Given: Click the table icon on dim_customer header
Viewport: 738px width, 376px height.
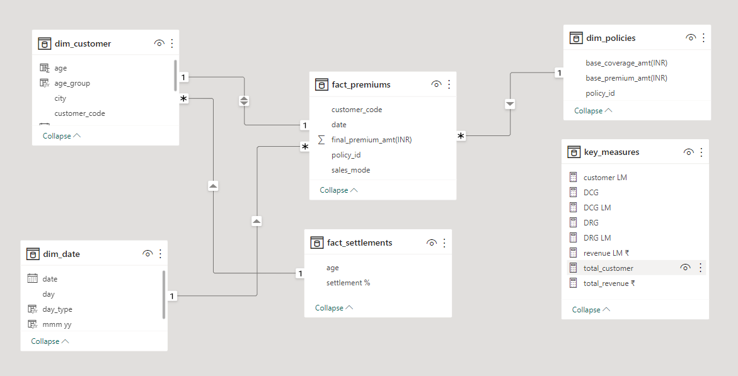Looking at the screenshot, I should point(45,43).
